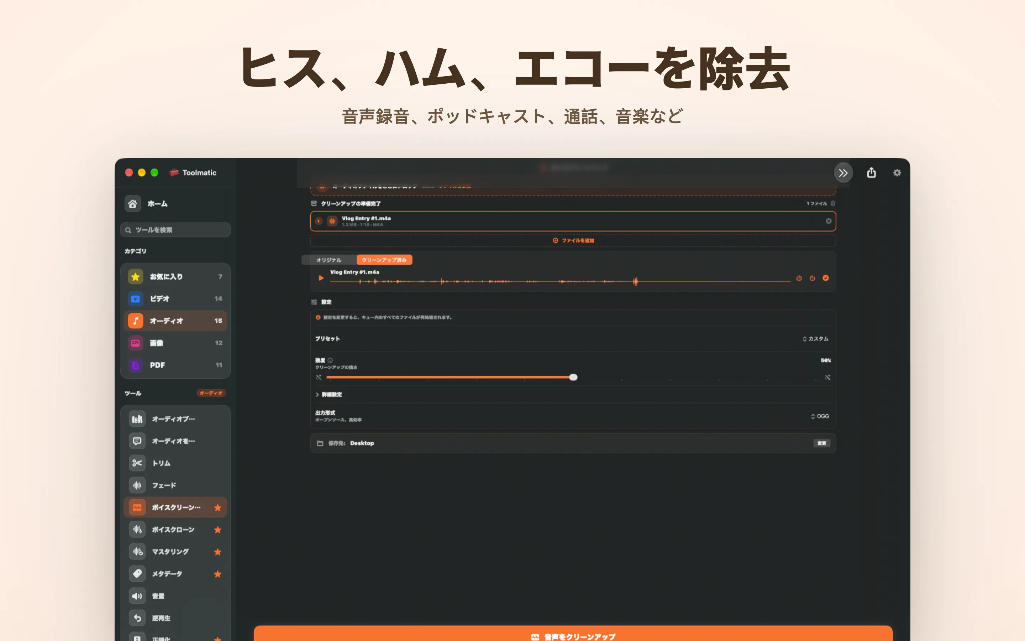Open the プリセット カスタム dropdown

coord(815,339)
